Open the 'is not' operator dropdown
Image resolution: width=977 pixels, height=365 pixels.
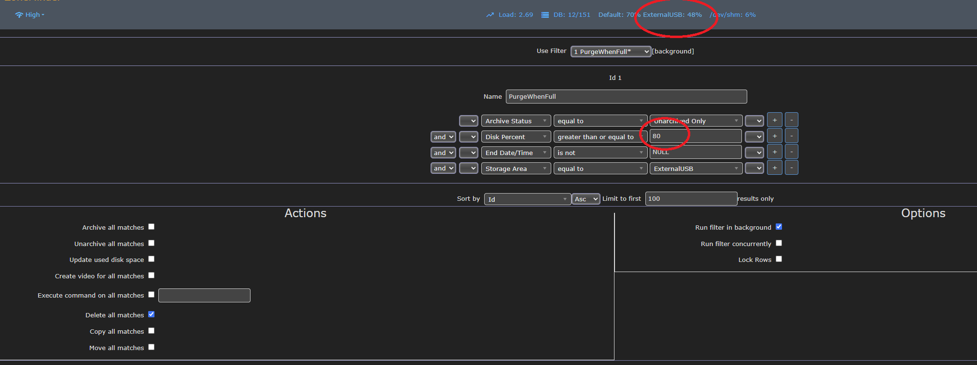coord(600,153)
